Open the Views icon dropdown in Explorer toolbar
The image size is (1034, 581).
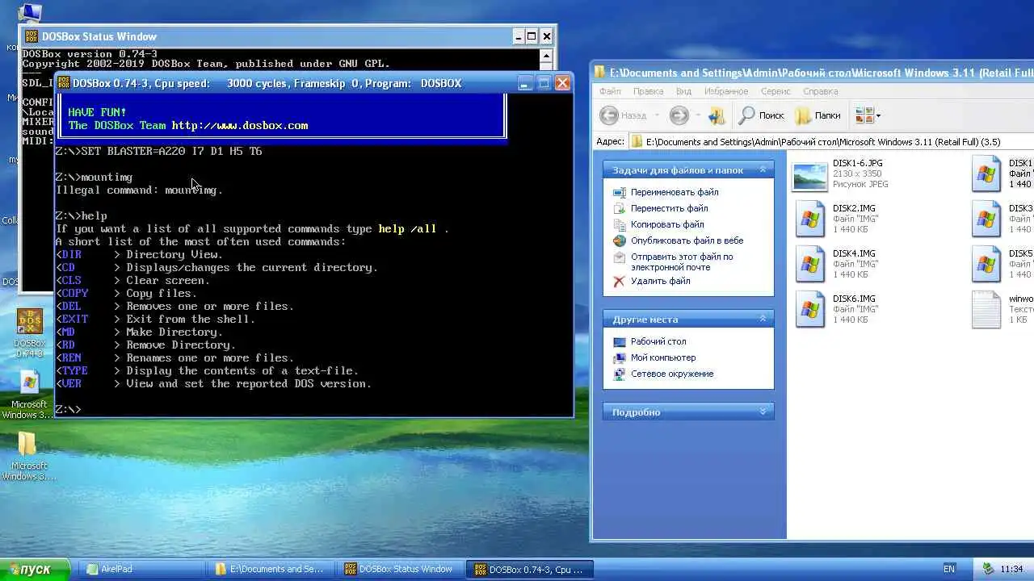pos(868,115)
